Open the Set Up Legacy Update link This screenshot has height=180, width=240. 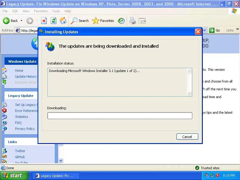pos(26,105)
